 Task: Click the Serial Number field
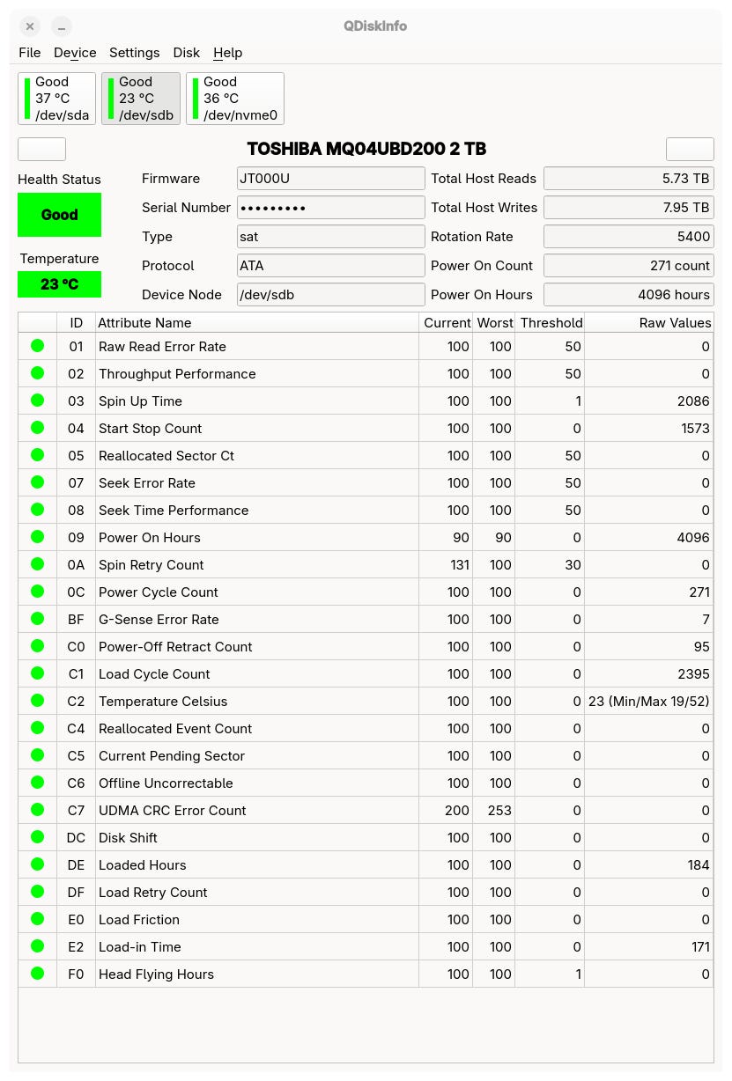pos(330,208)
